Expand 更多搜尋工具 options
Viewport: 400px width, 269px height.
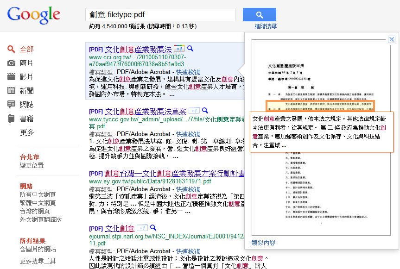pyautogui.click(x=38, y=261)
